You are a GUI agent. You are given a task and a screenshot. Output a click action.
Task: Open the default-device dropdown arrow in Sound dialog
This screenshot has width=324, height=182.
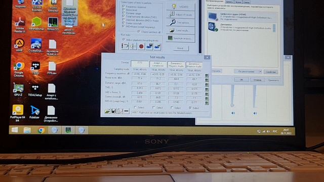pyautogui.click(x=260, y=71)
